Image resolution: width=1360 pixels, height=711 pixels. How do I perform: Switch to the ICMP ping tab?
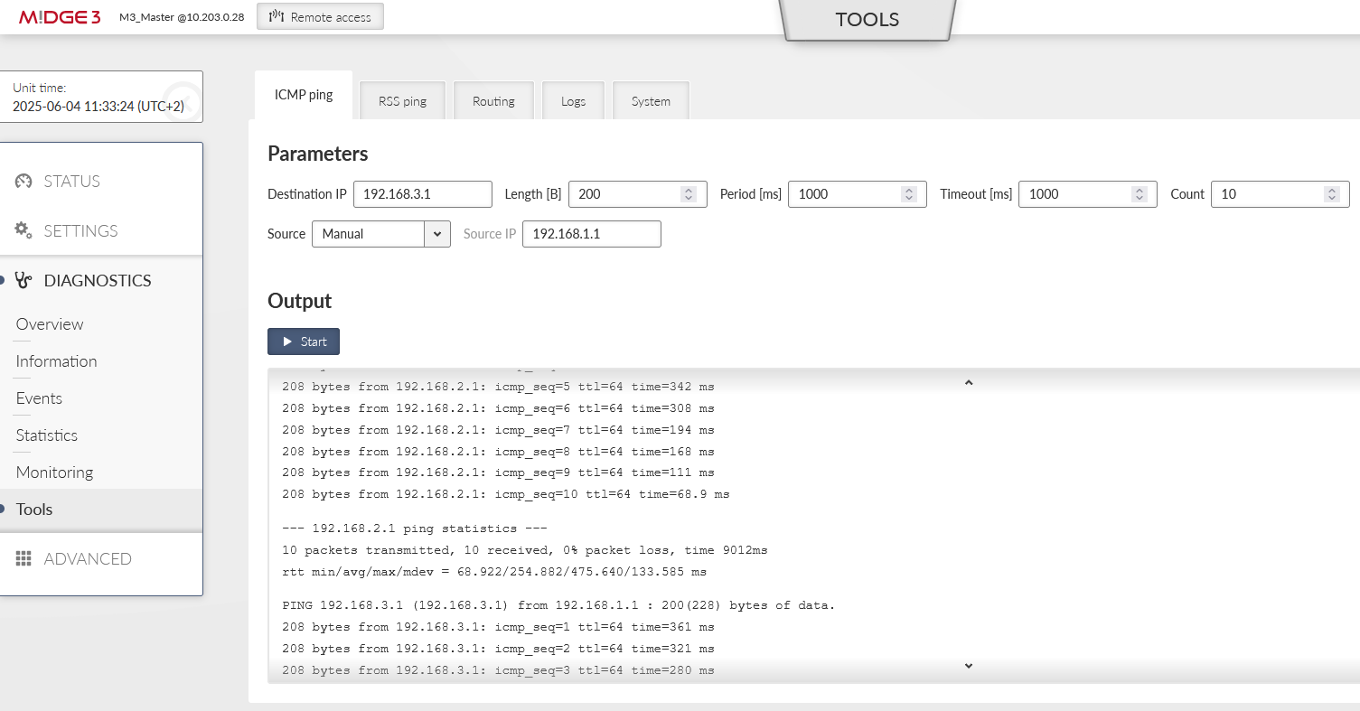coord(304,95)
